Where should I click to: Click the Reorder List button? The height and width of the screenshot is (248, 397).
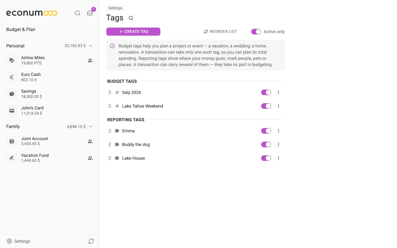(x=220, y=32)
